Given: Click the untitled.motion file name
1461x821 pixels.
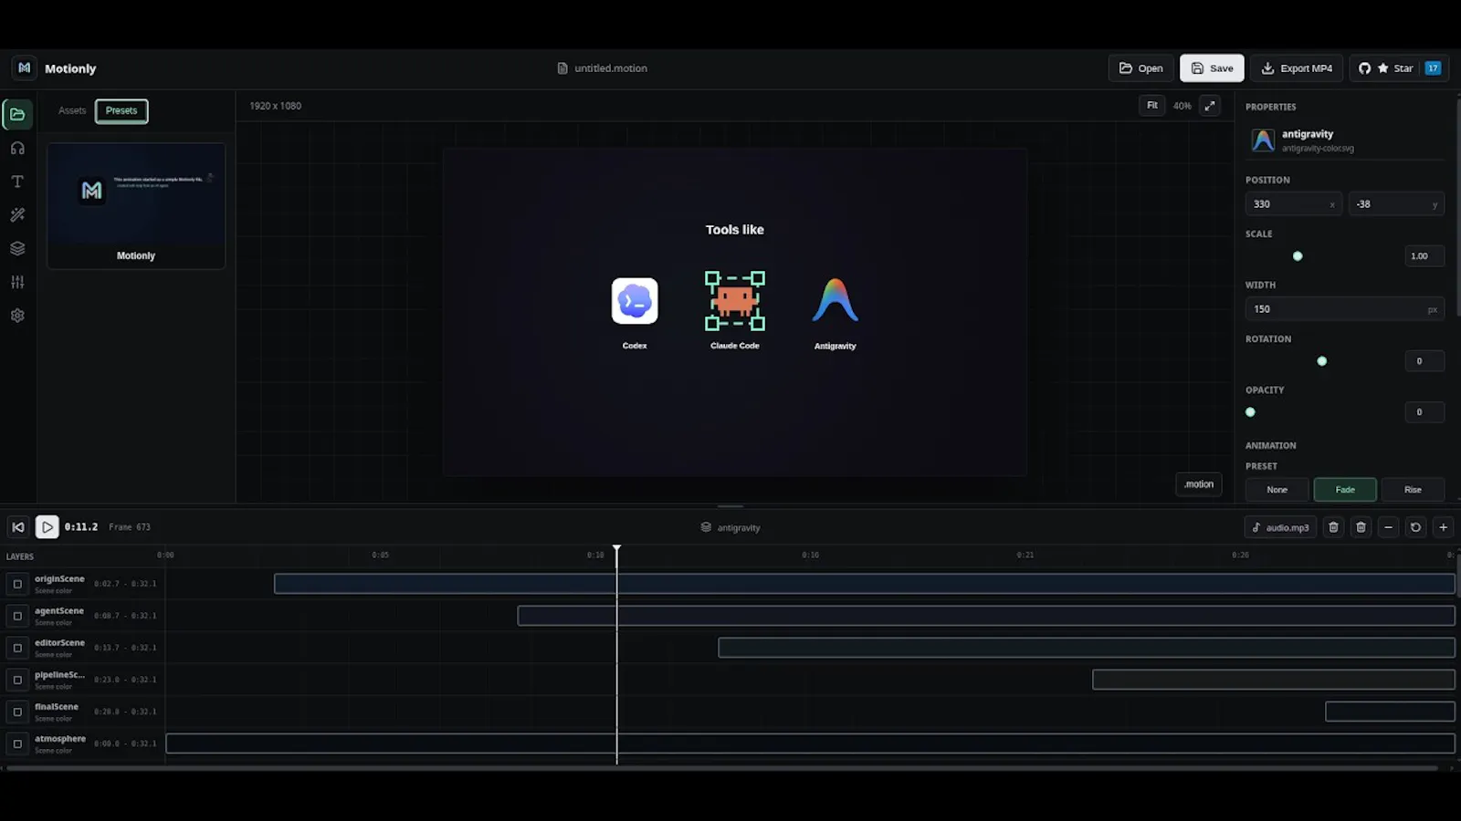Looking at the screenshot, I should pyautogui.click(x=611, y=68).
